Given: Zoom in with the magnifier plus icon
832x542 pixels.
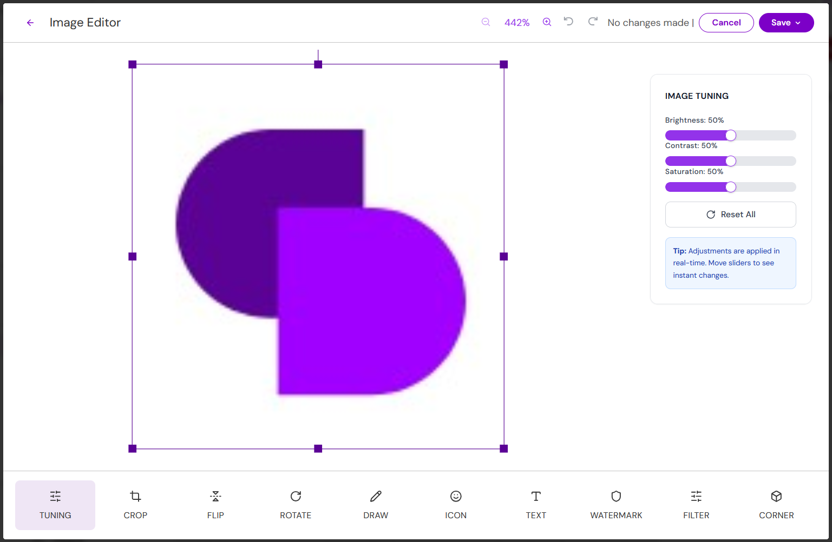Looking at the screenshot, I should coord(547,22).
